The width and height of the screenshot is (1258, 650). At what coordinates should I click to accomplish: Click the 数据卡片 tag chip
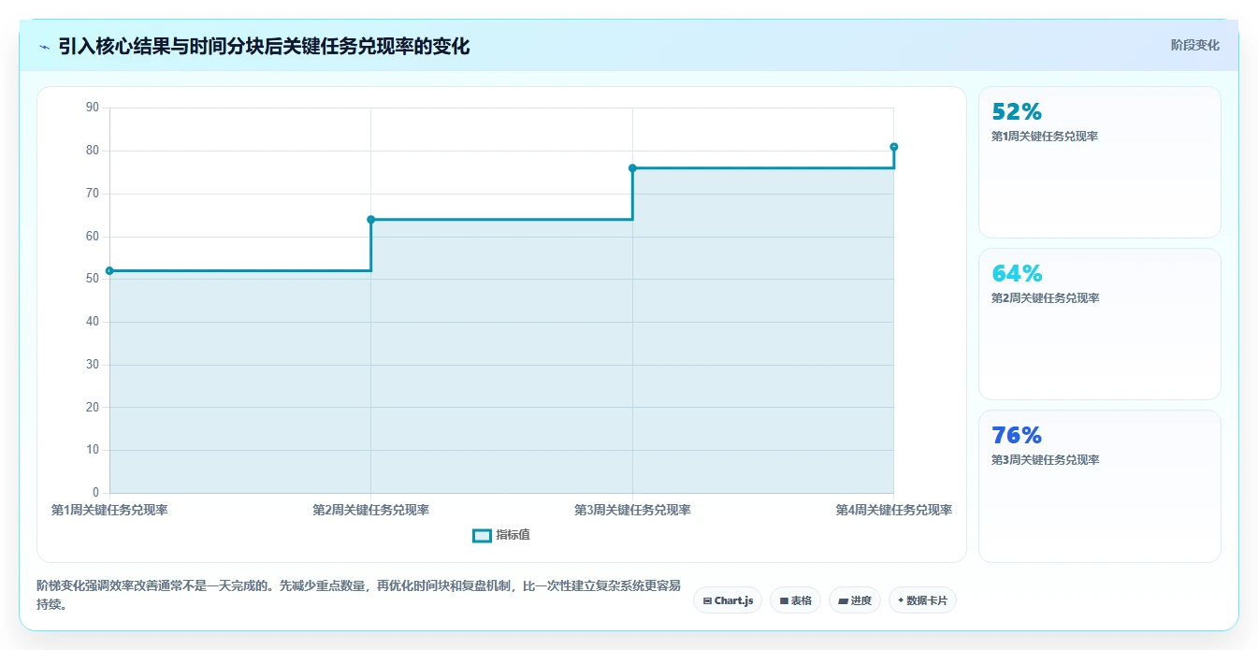tap(922, 600)
